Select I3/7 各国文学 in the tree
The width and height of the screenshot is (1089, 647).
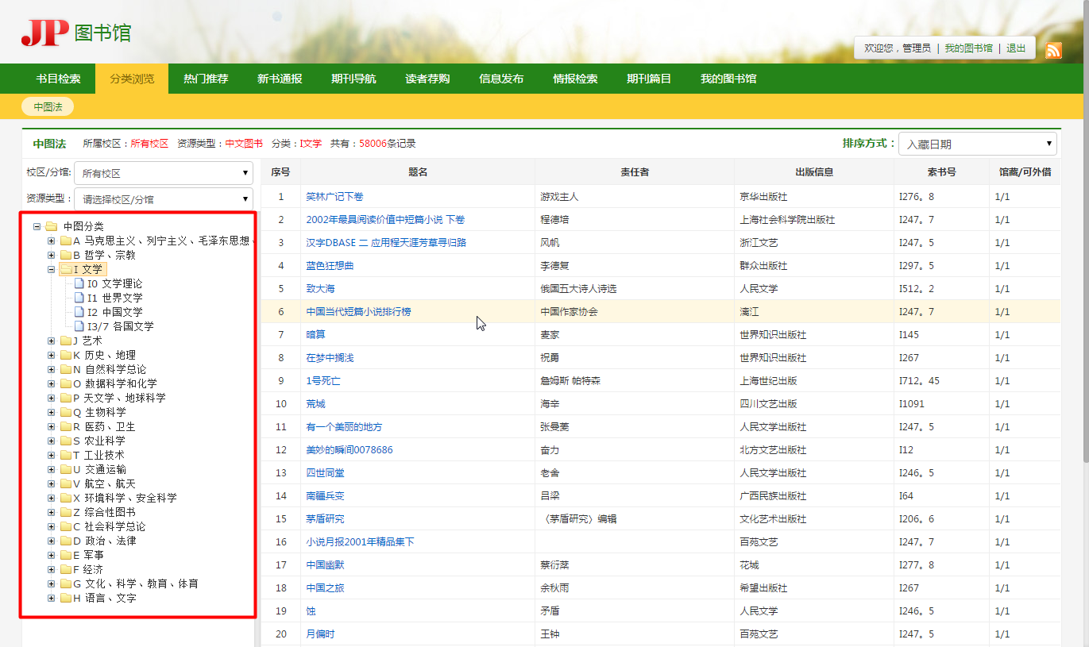tap(120, 326)
